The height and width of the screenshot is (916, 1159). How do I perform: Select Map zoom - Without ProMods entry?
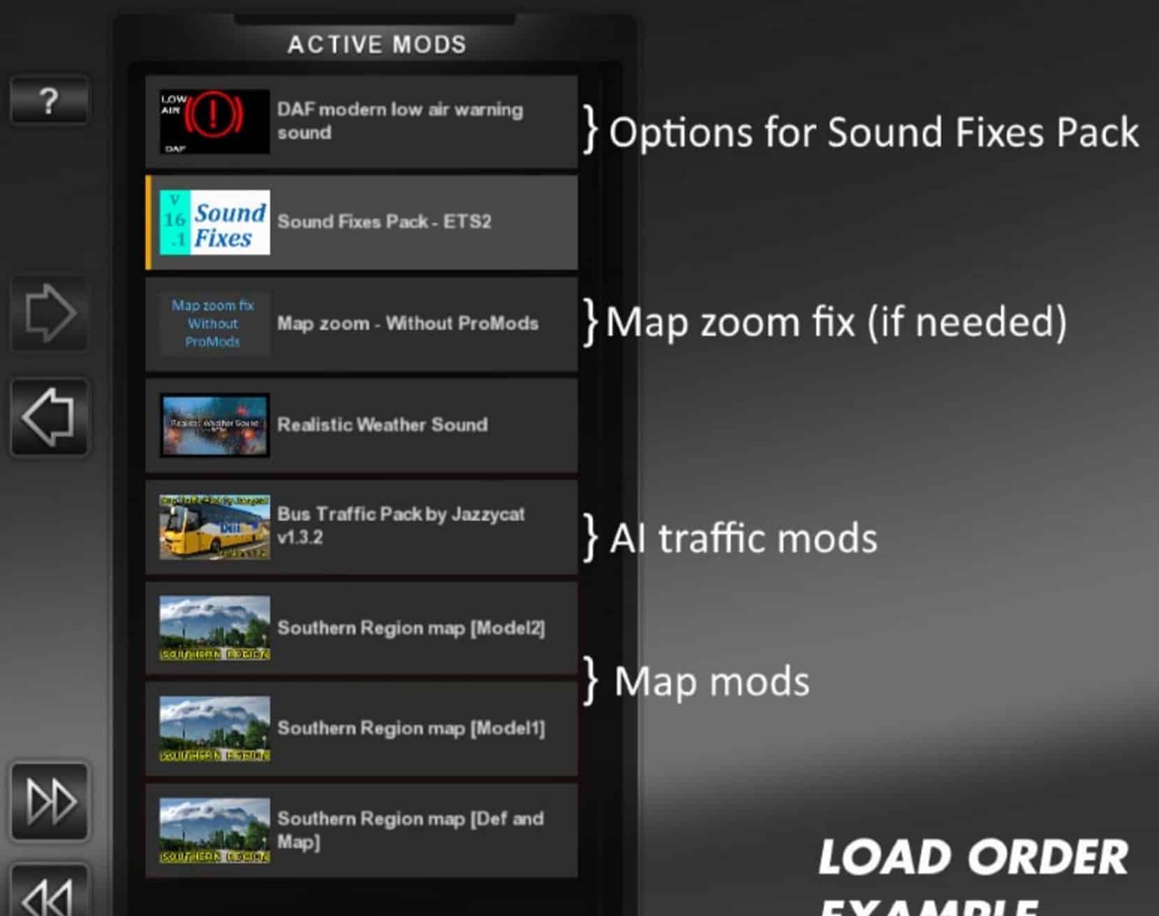[362, 323]
